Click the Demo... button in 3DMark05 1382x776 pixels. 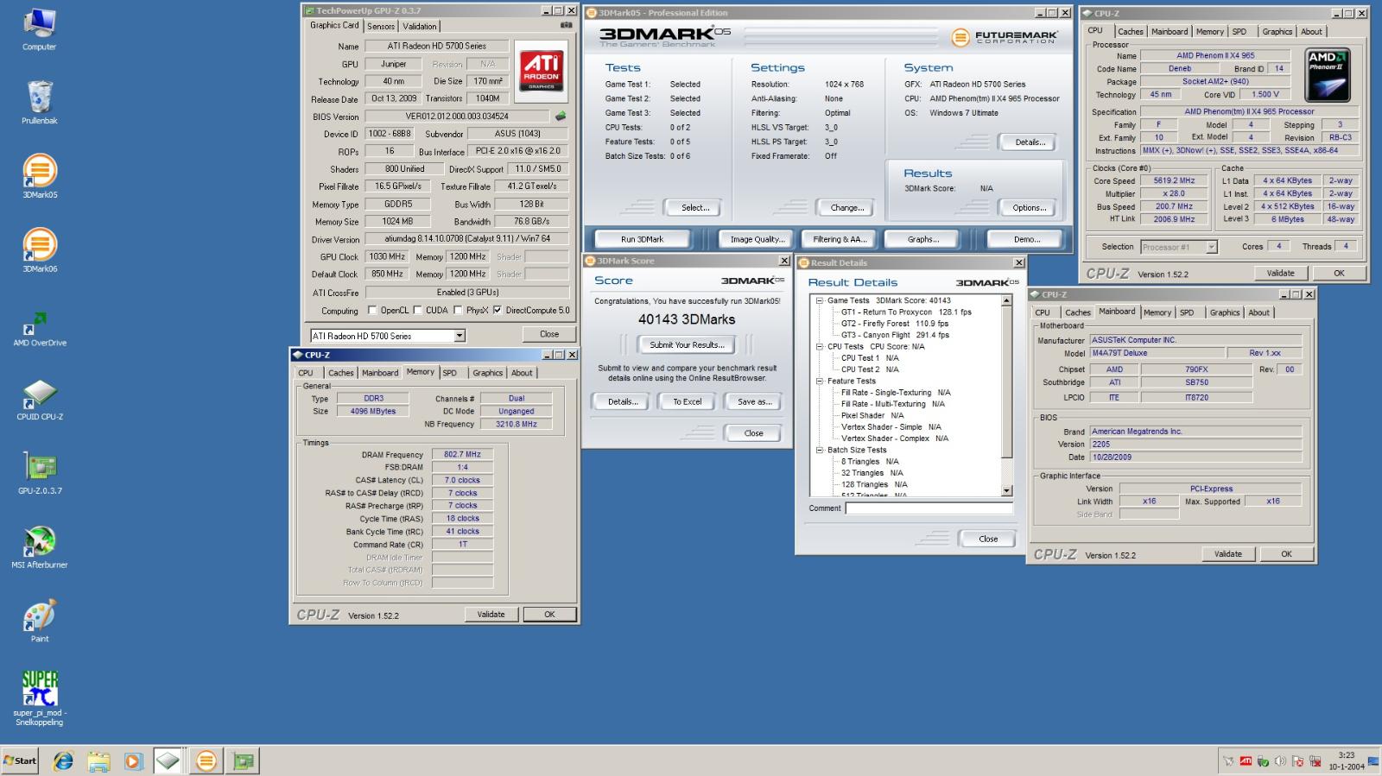(1027, 239)
